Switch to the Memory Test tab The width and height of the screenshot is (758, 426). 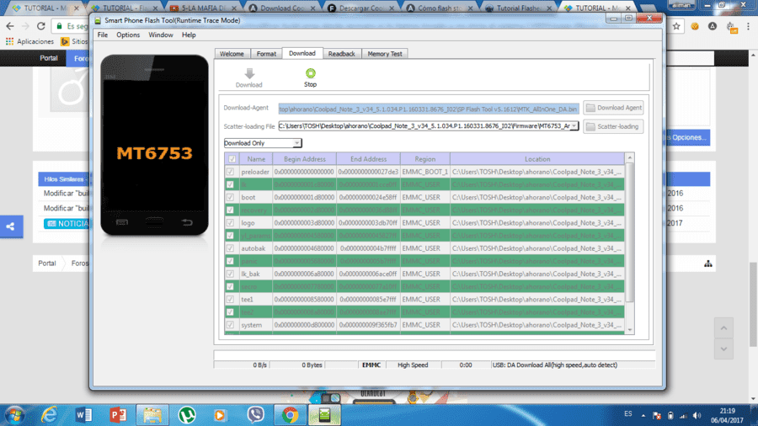coord(385,54)
